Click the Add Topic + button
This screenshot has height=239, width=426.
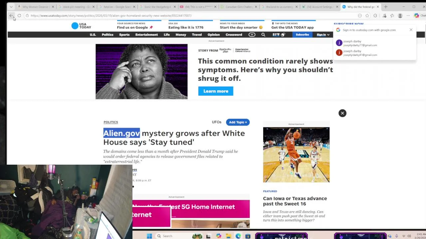click(238, 122)
